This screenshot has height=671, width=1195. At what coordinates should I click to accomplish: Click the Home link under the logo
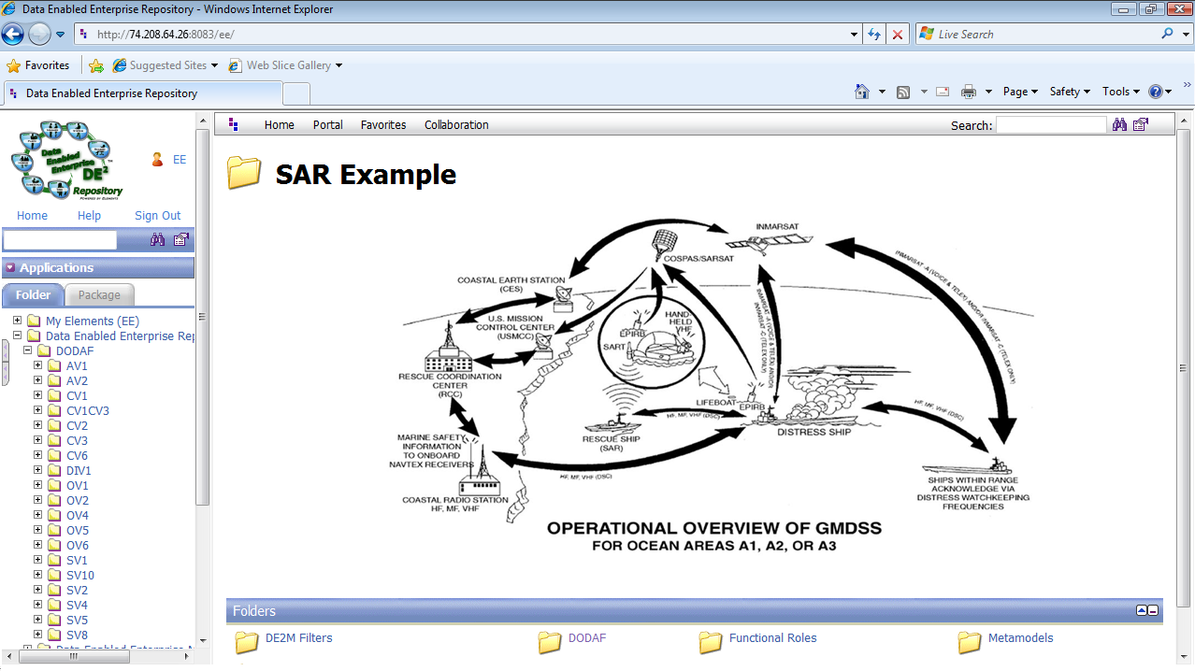tap(32, 216)
